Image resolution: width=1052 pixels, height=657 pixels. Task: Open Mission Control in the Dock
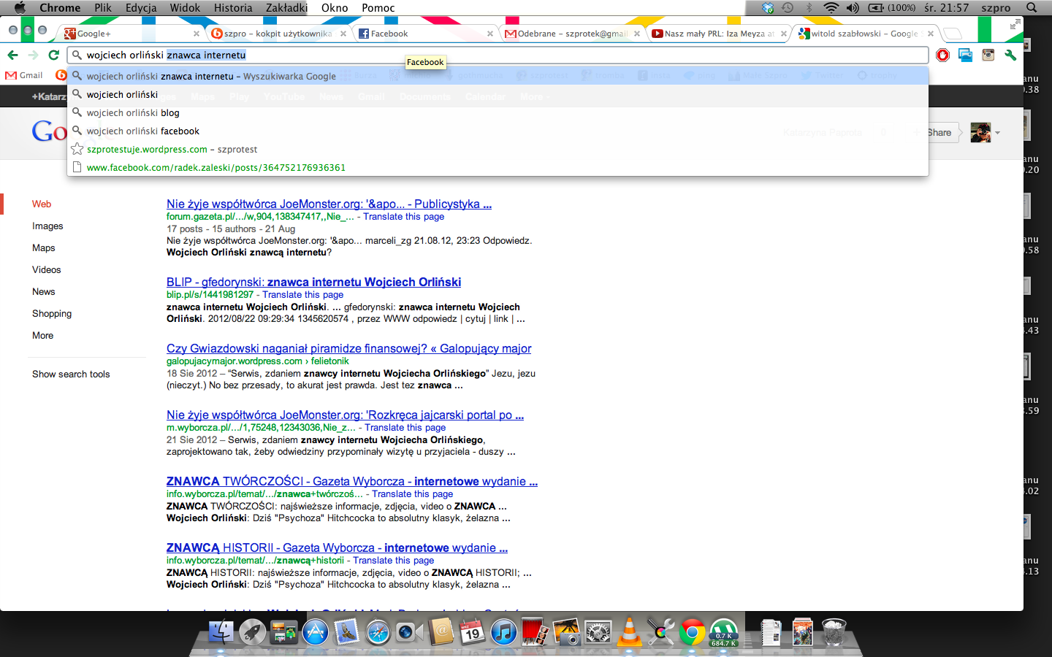[x=283, y=632]
